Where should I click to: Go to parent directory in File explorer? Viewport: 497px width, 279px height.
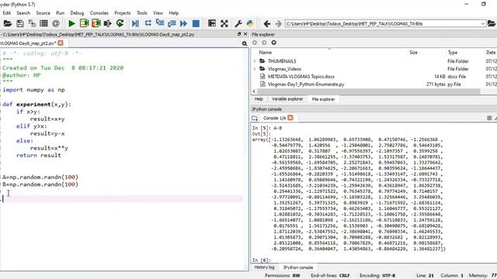(x=274, y=43)
